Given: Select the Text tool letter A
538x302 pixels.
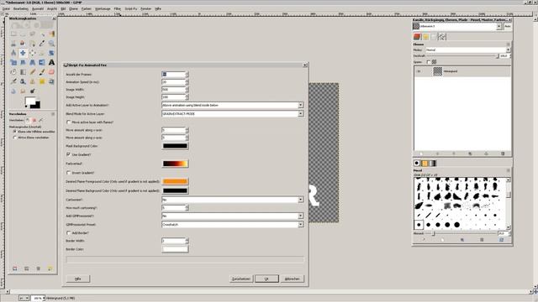Looking at the screenshot, I should [x=51, y=63].
